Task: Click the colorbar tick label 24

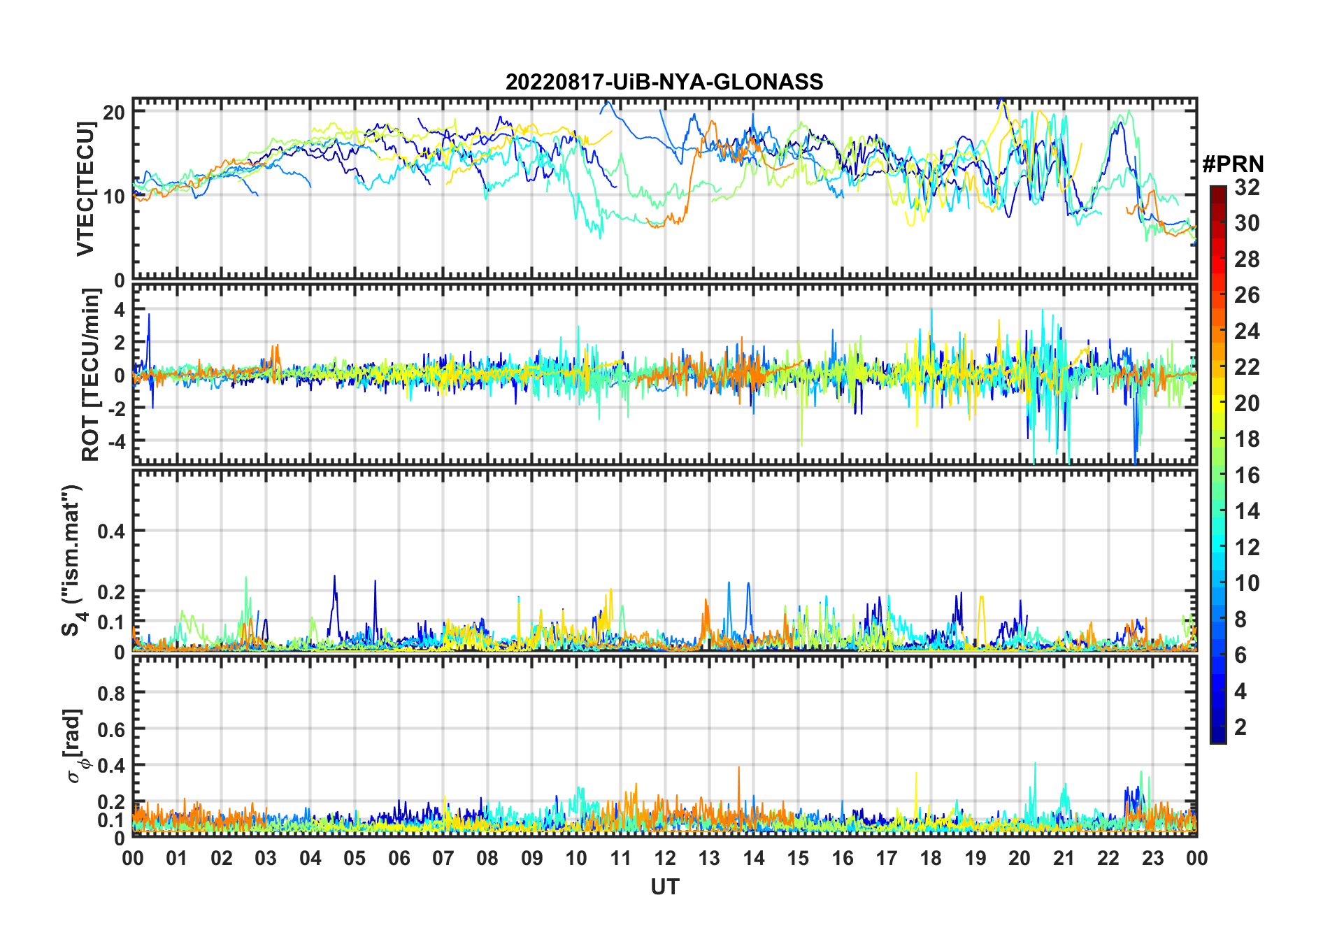Action: click(1247, 331)
